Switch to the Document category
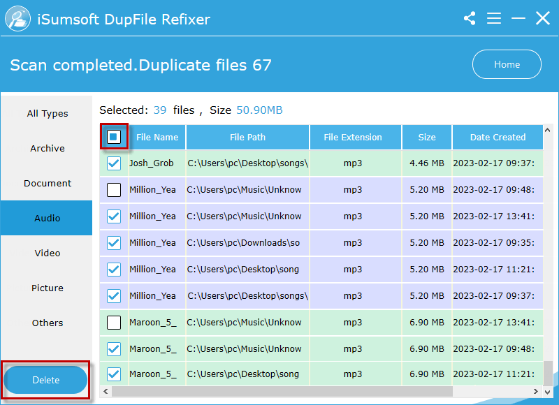Viewport: 559px width, 405px height. 47,184
